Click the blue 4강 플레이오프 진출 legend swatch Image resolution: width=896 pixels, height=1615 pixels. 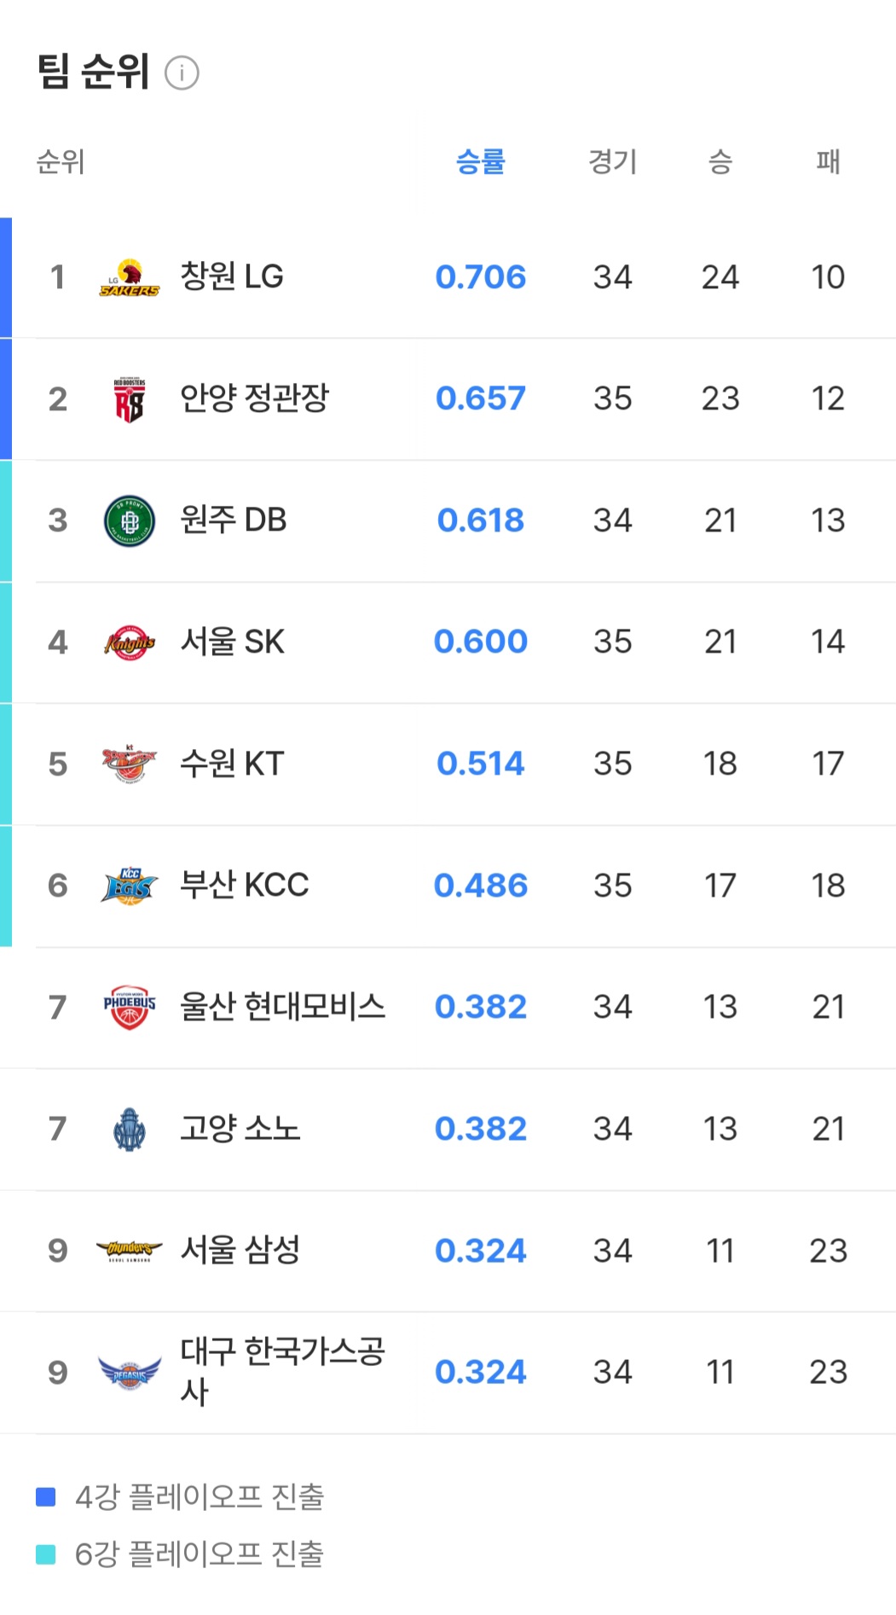coord(46,1496)
